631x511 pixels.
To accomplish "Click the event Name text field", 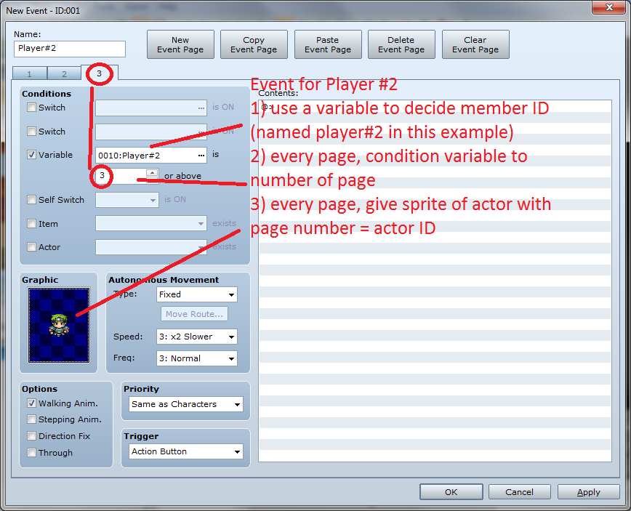I will coord(70,49).
